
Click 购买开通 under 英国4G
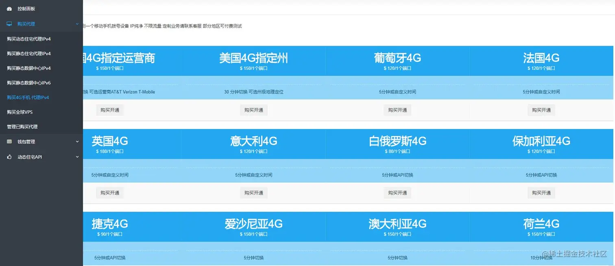110,193
